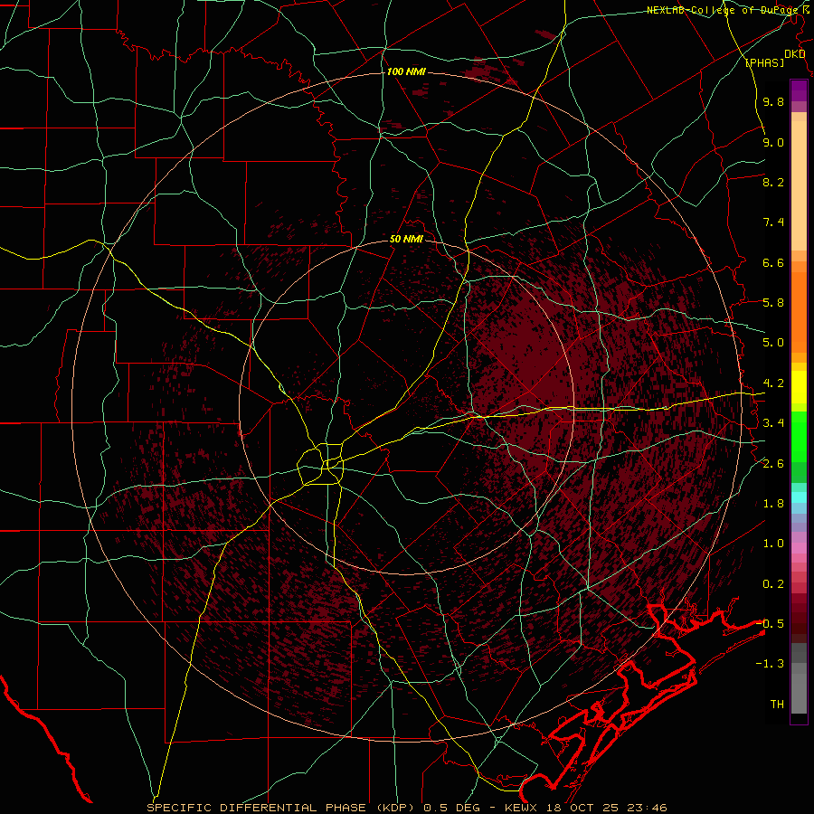Click the 2.6 scale value

773,464
